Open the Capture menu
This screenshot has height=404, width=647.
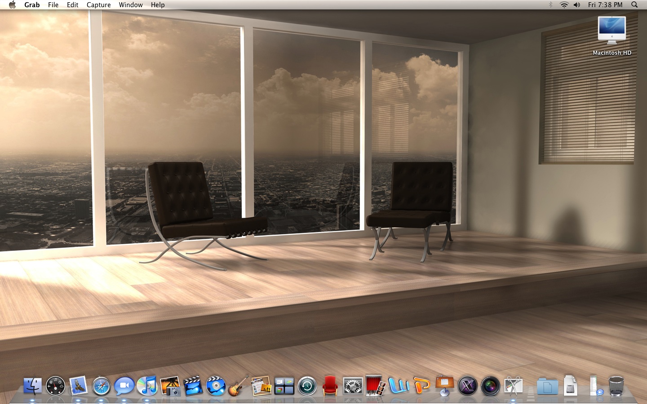(x=98, y=4)
